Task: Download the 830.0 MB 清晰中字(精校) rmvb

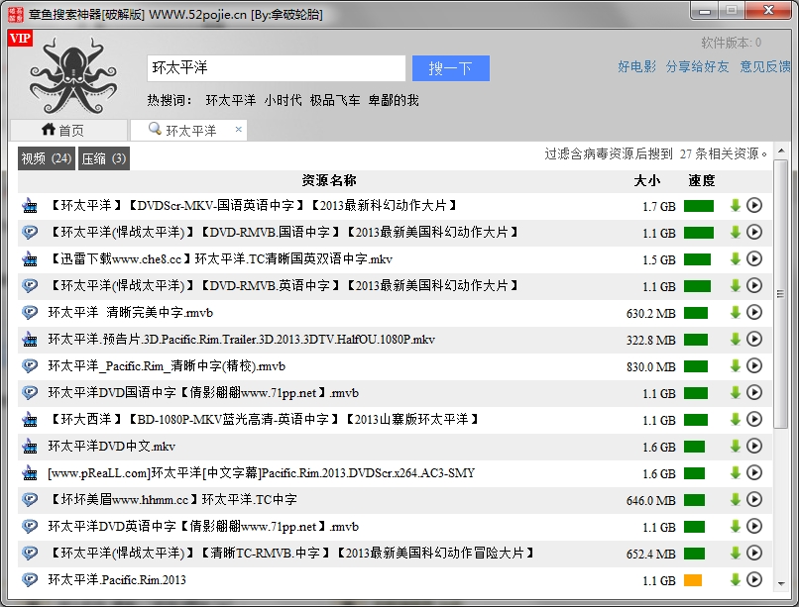Action: click(735, 365)
